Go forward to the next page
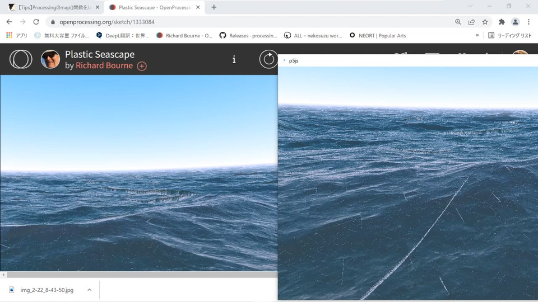 22,22
